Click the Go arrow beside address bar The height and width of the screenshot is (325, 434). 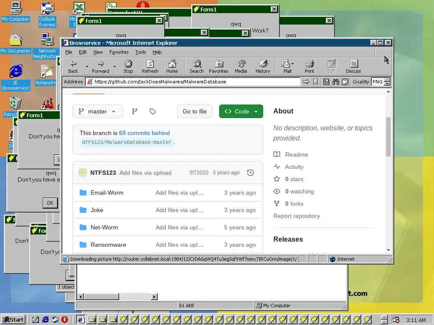(x=306, y=82)
